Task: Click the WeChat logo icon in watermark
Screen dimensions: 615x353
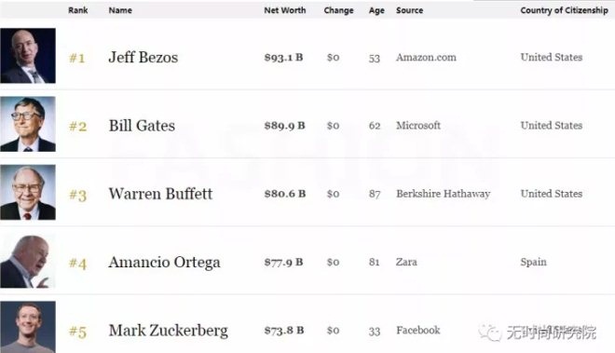Action: 489,333
